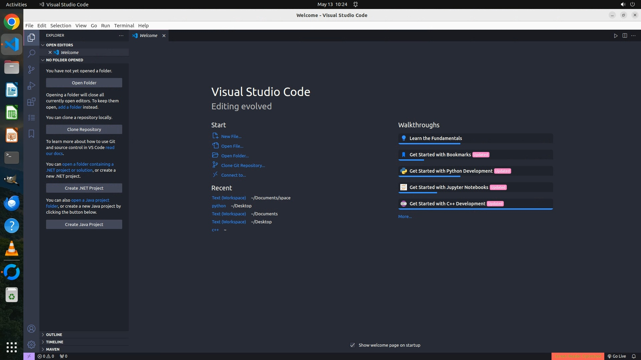Expand the Maven section

coord(53,349)
